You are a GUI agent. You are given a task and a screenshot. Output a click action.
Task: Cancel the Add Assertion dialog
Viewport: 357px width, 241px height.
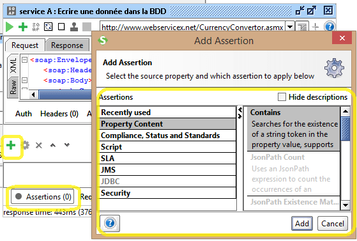tap(332, 224)
